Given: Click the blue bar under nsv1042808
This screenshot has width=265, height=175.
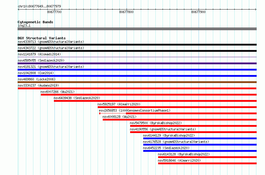Looking at the screenshot, I should 137,76.
